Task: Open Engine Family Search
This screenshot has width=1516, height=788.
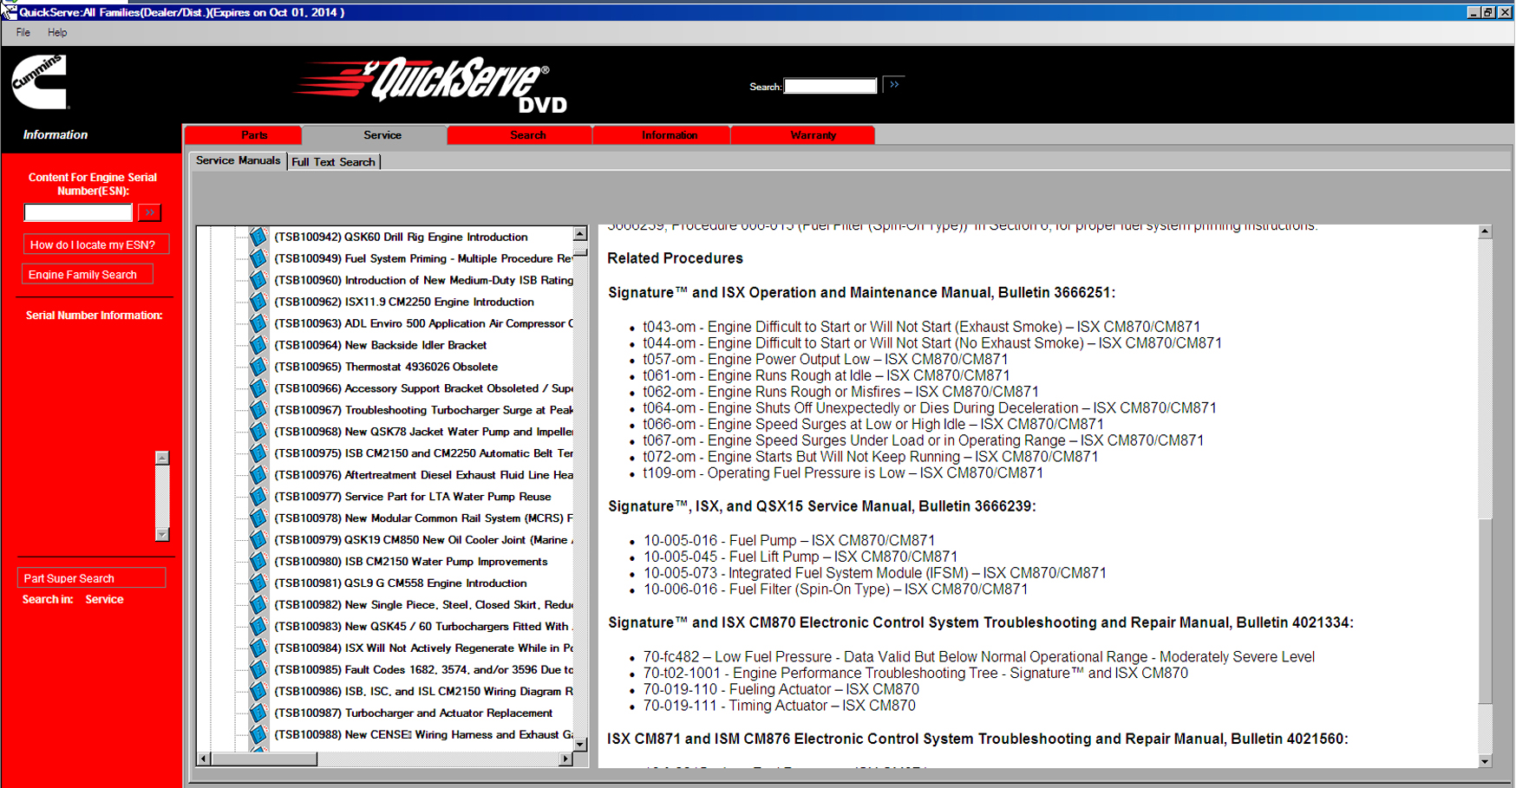Action: coord(85,275)
